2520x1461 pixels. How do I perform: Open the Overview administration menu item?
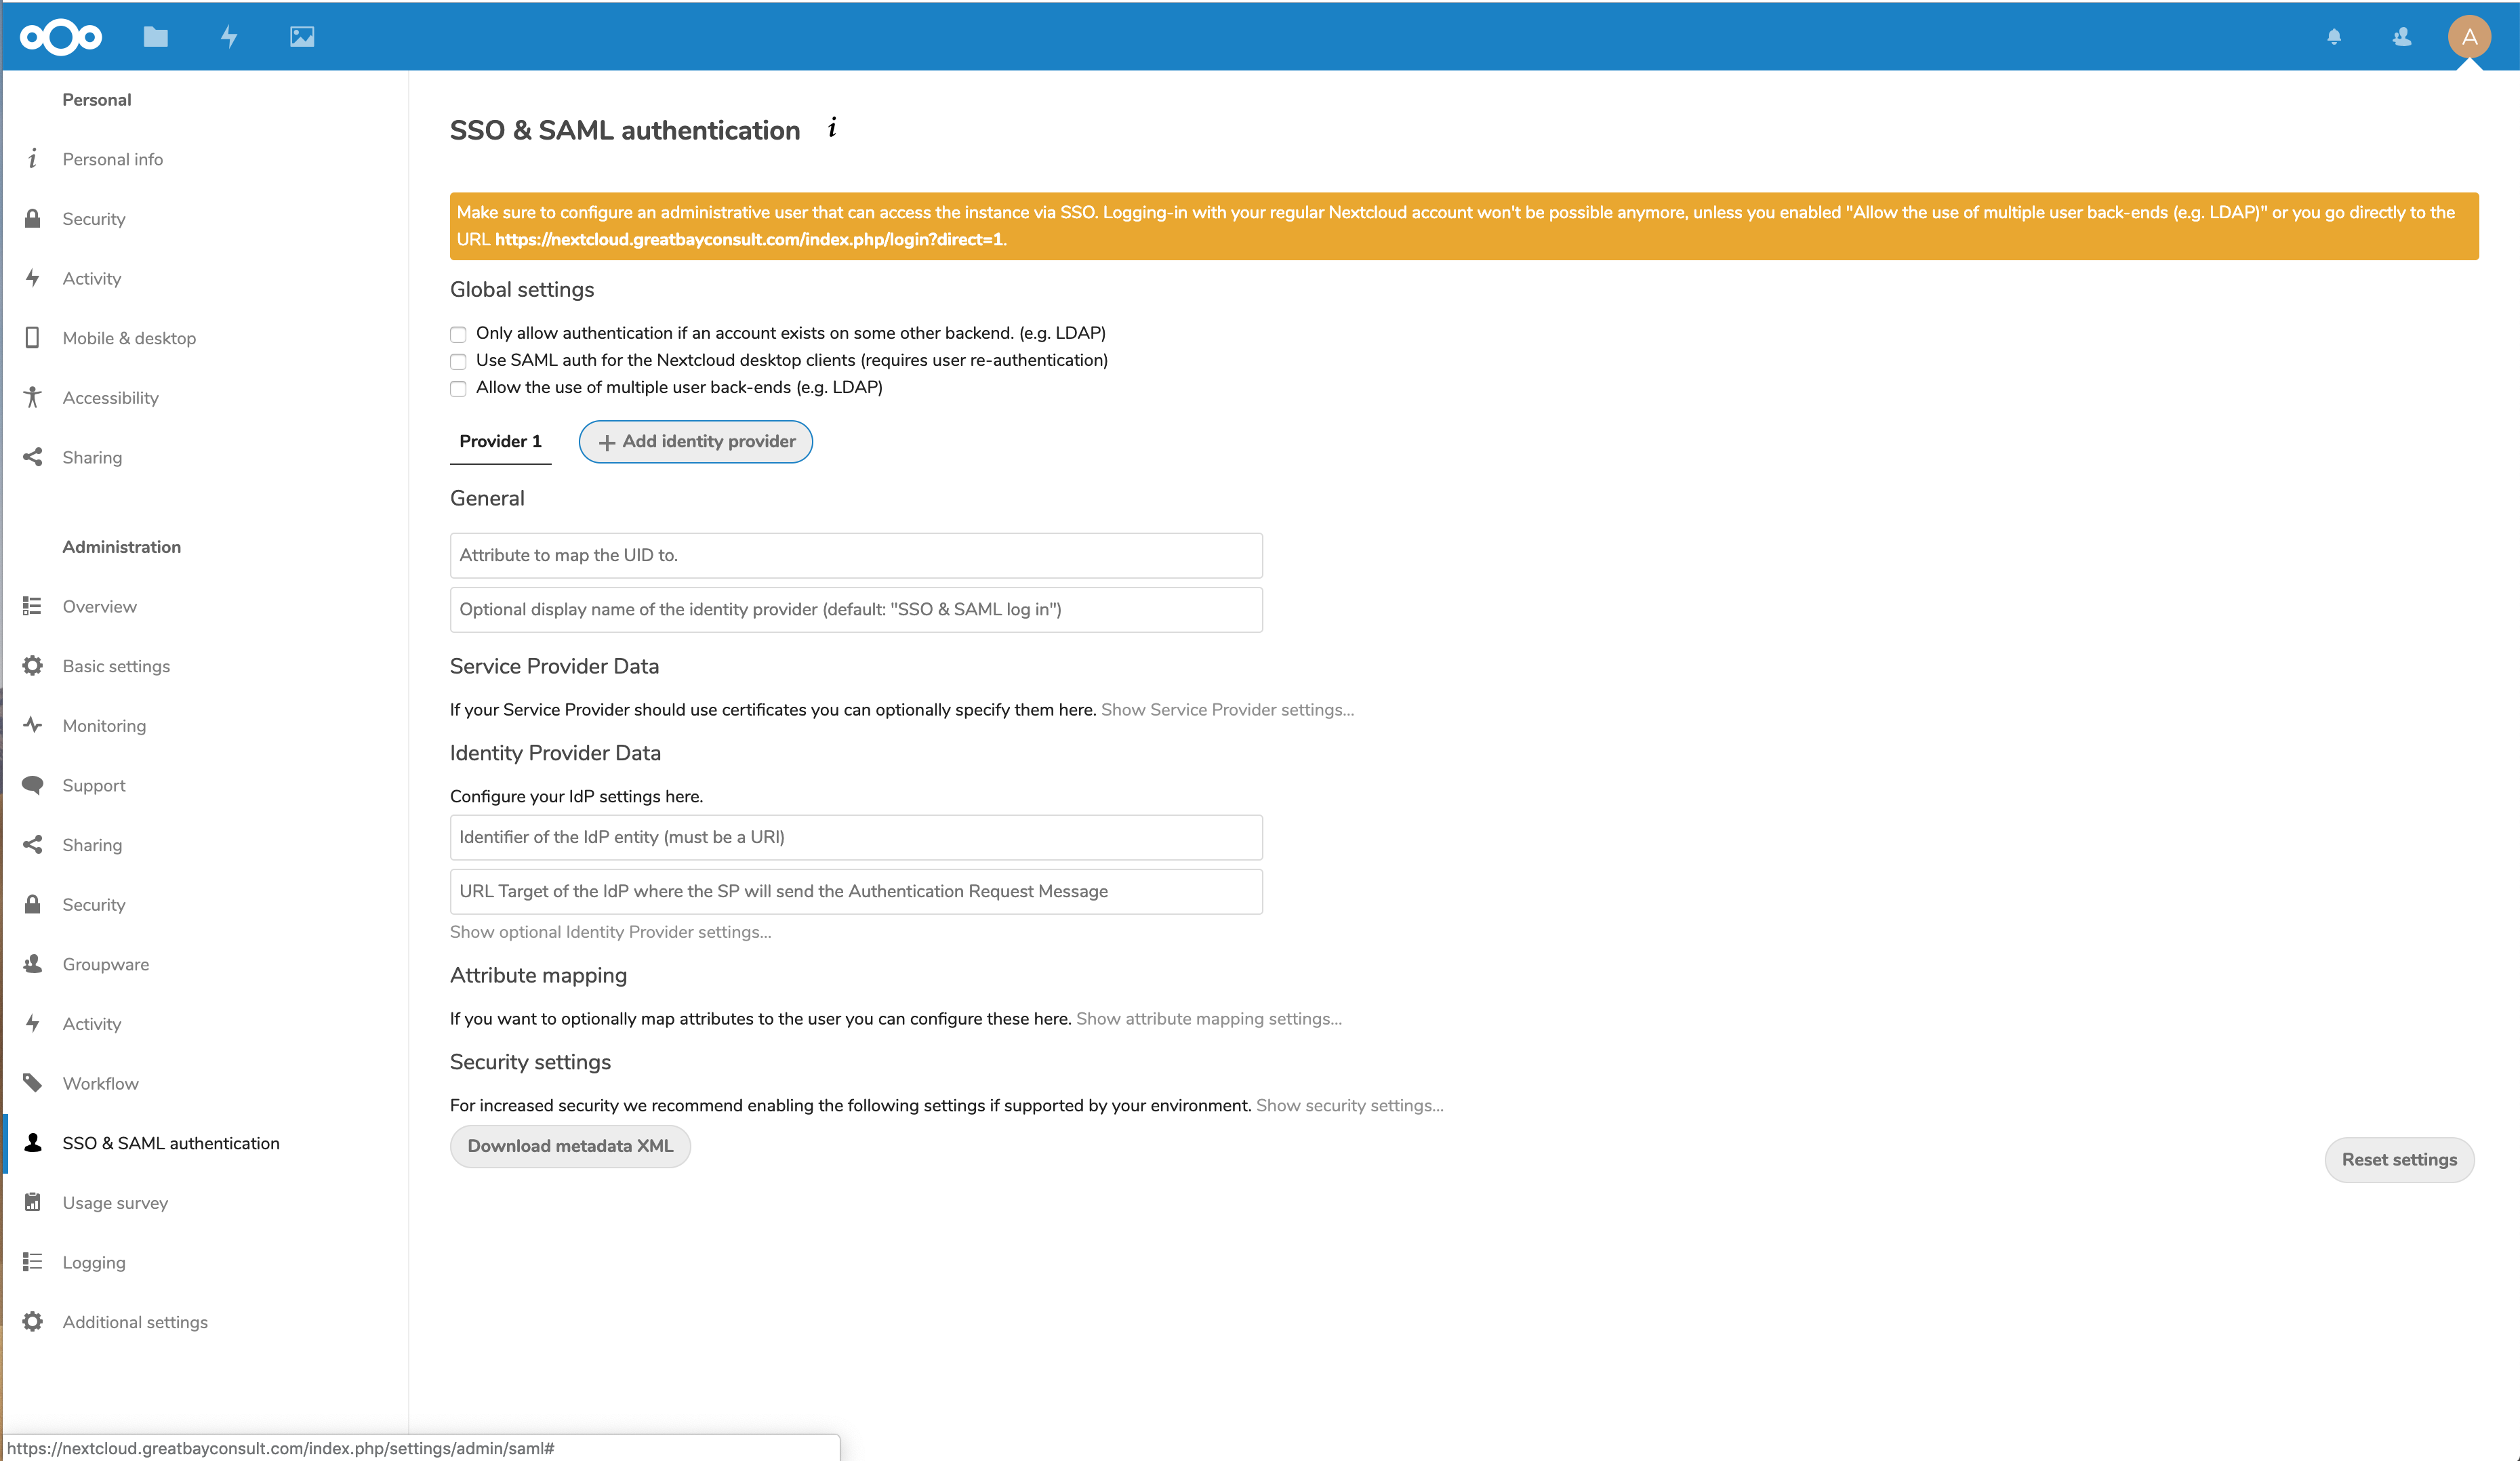pos(99,605)
